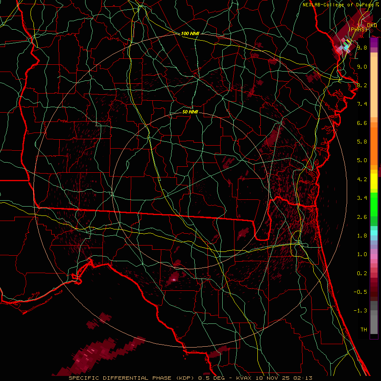Click the 02:13 timestamp in caption
This screenshot has height=381, width=381.
point(303,378)
